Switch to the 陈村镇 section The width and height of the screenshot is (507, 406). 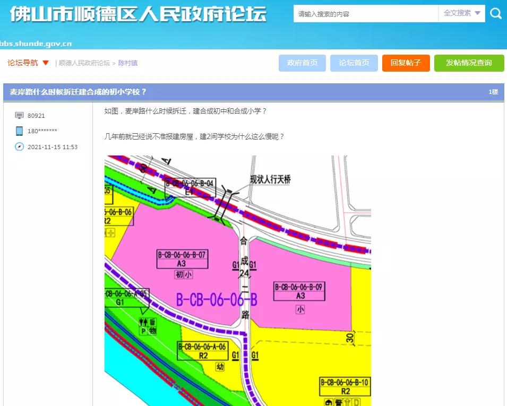pyautogui.click(x=128, y=63)
